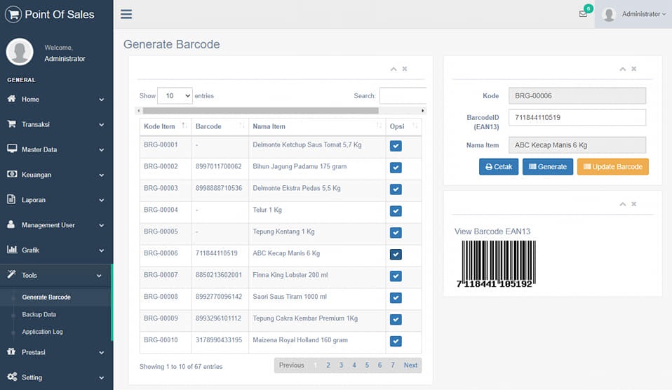Select Generate Barcode submenu item
This screenshot has width=672, height=390.
pyautogui.click(x=46, y=297)
